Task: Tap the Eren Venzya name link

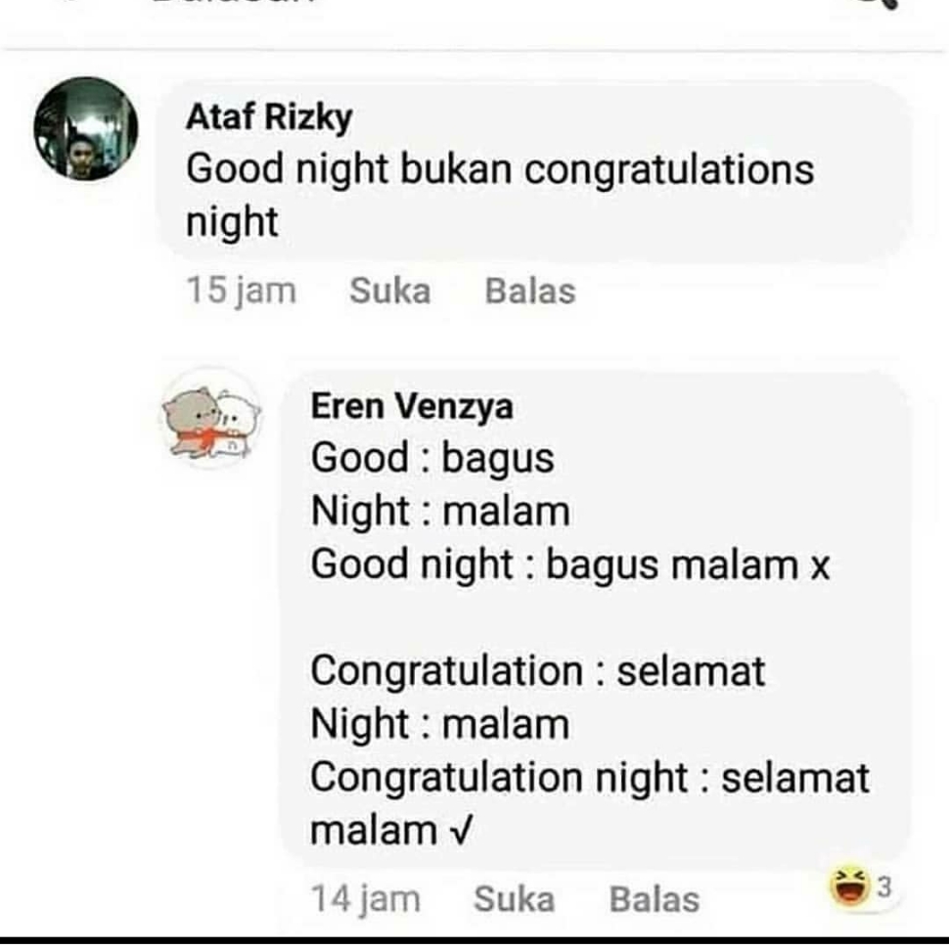Action: 412,405
